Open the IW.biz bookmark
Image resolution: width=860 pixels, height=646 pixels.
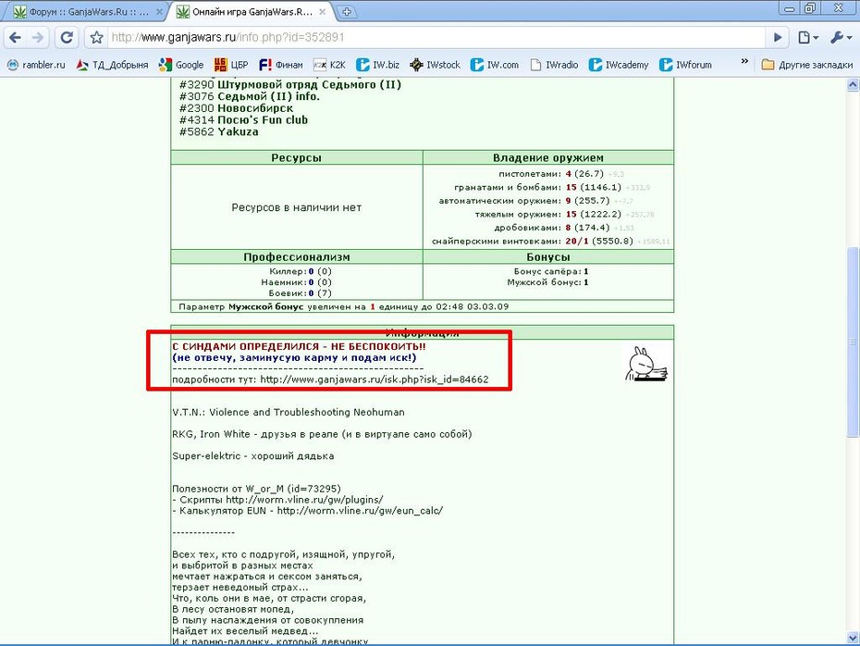pos(378,65)
